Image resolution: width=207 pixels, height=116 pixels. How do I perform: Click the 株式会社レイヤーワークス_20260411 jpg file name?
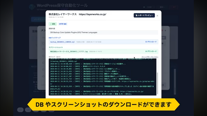point(69,52)
